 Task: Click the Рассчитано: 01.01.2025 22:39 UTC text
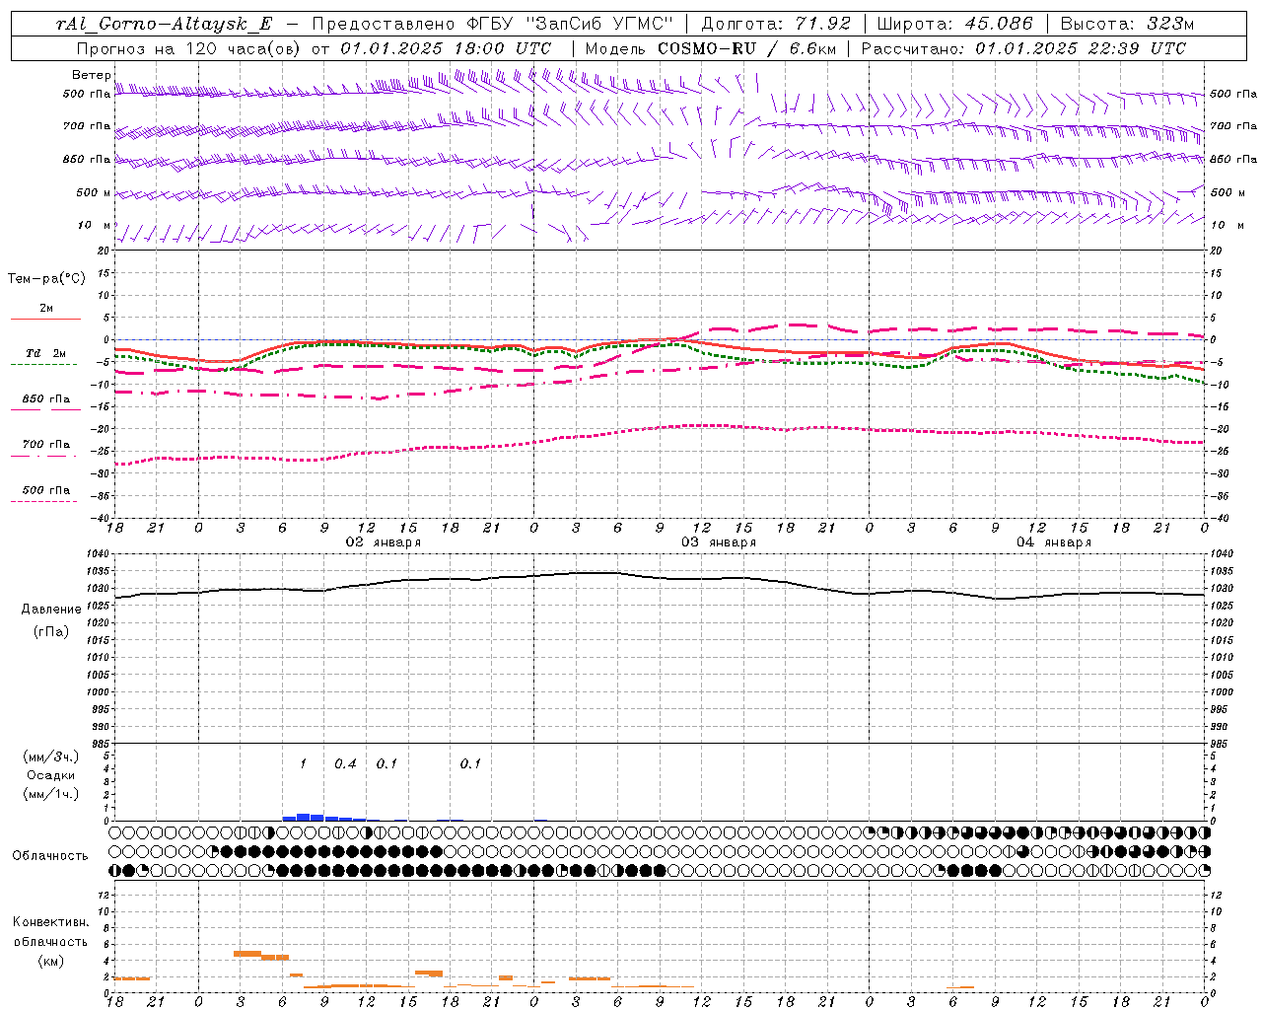1023,48
